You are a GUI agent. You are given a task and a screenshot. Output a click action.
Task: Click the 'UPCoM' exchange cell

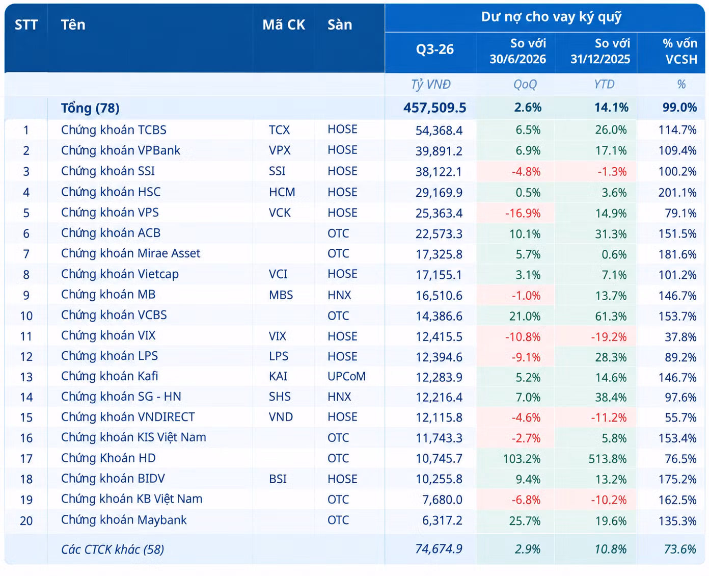[346, 377]
